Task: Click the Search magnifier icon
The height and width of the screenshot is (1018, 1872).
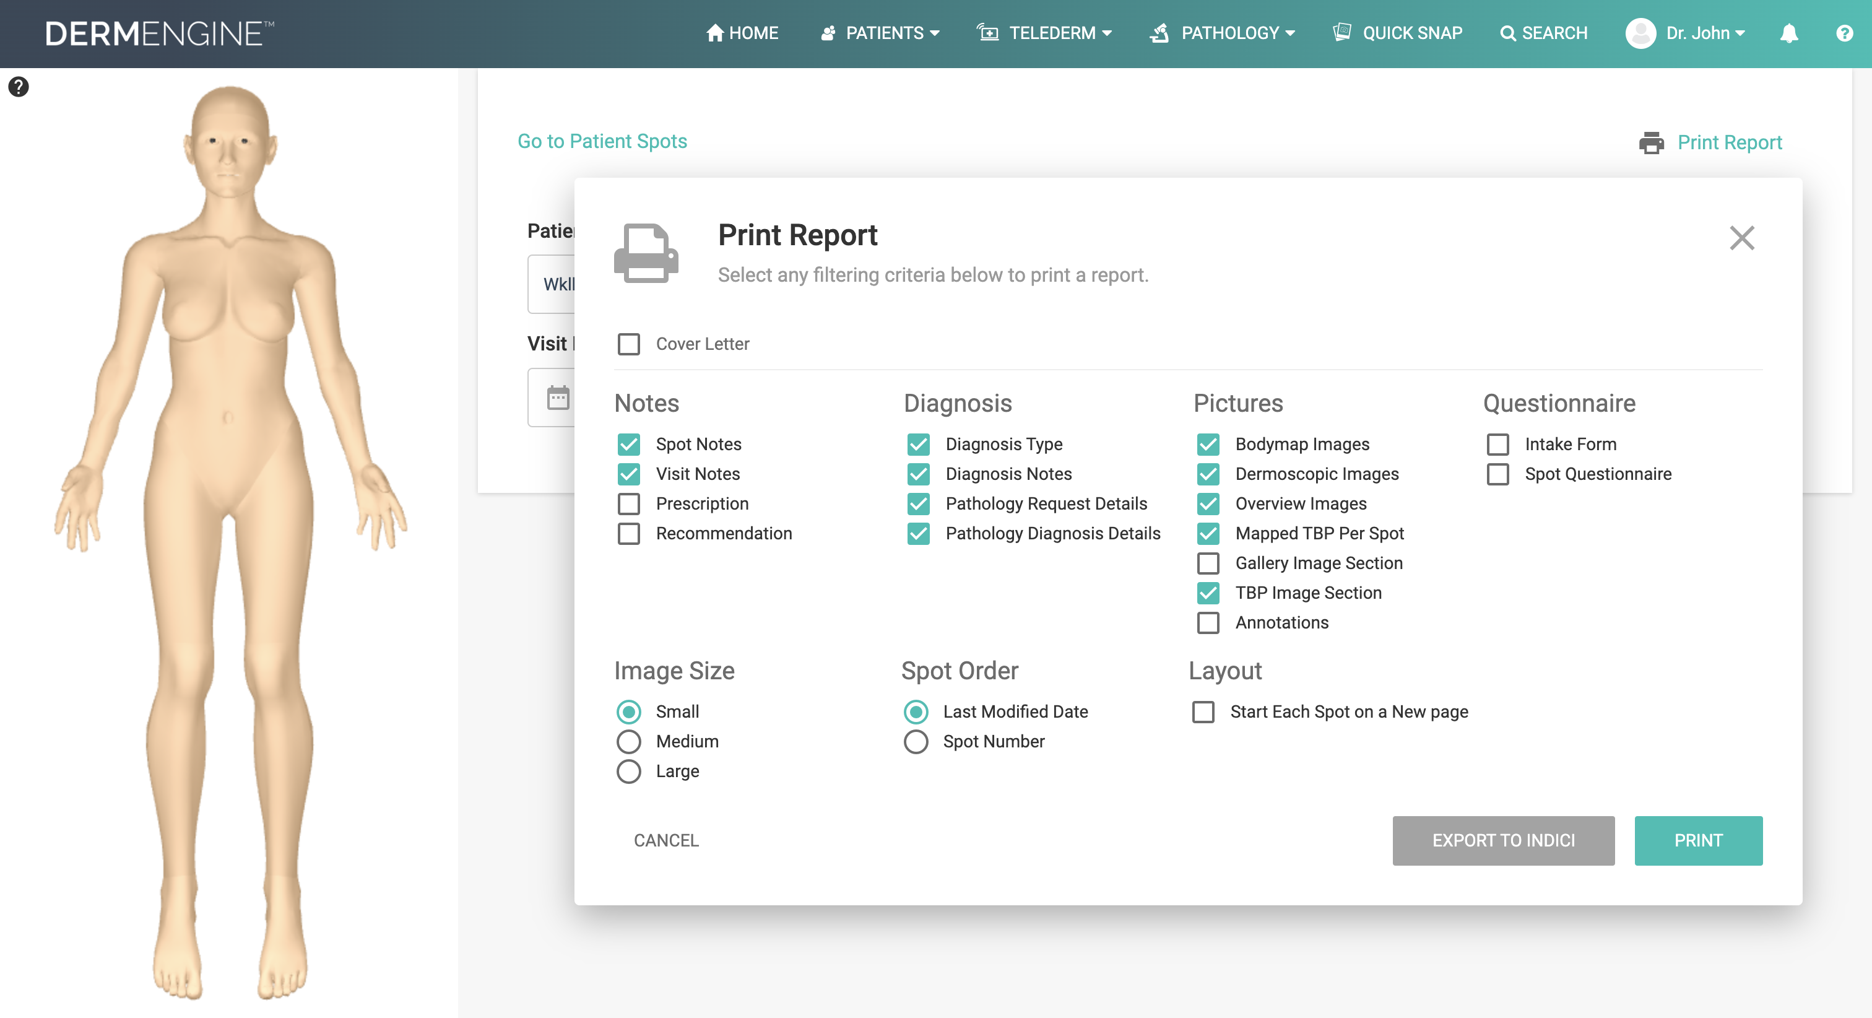Action: pyautogui.click(x=1508, y=33)
